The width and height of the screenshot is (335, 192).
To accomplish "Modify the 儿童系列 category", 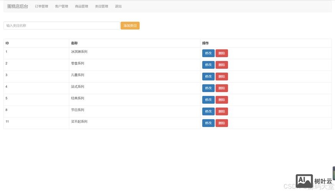I will [x=208, y=76].
